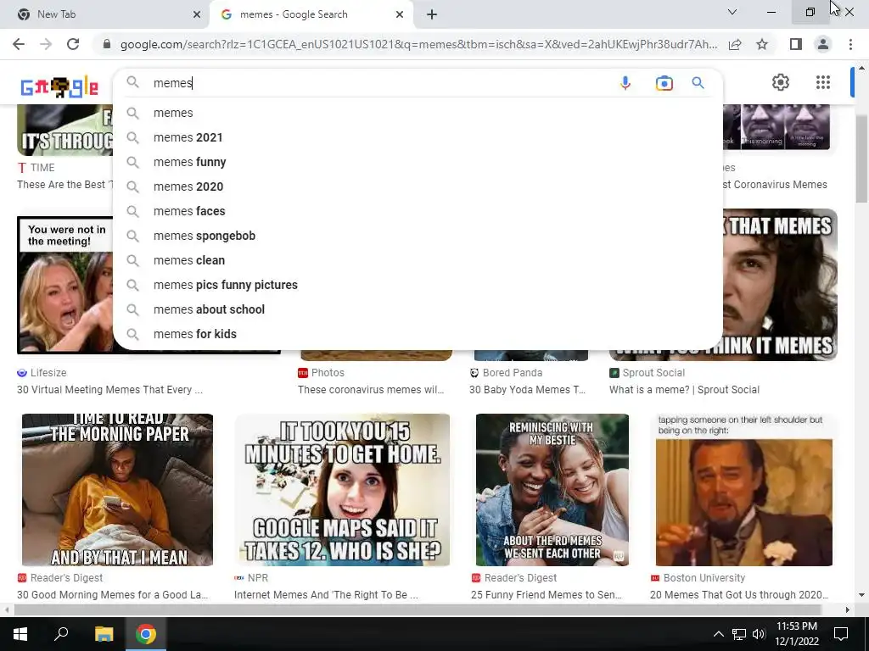Viewport: 869px width, 651px height.
Task: Open the Leonardo DiCaprio laughing meme image
Action: click(x=743, y=490)
